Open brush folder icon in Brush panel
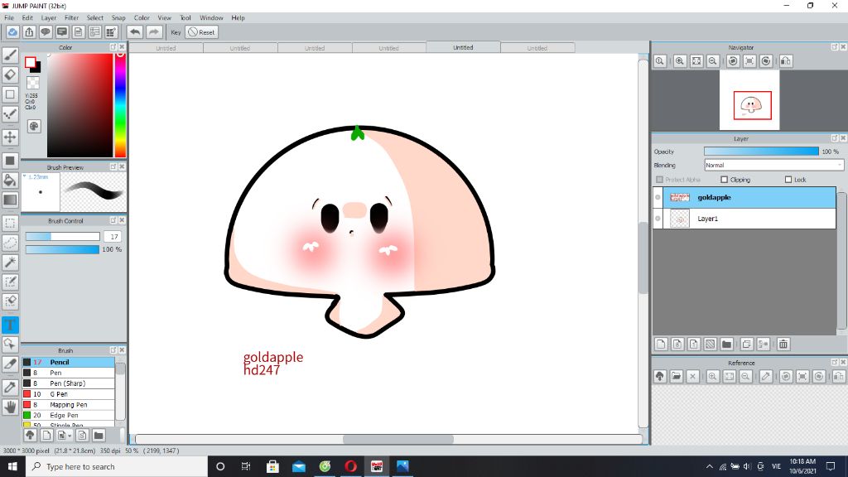 99,436
